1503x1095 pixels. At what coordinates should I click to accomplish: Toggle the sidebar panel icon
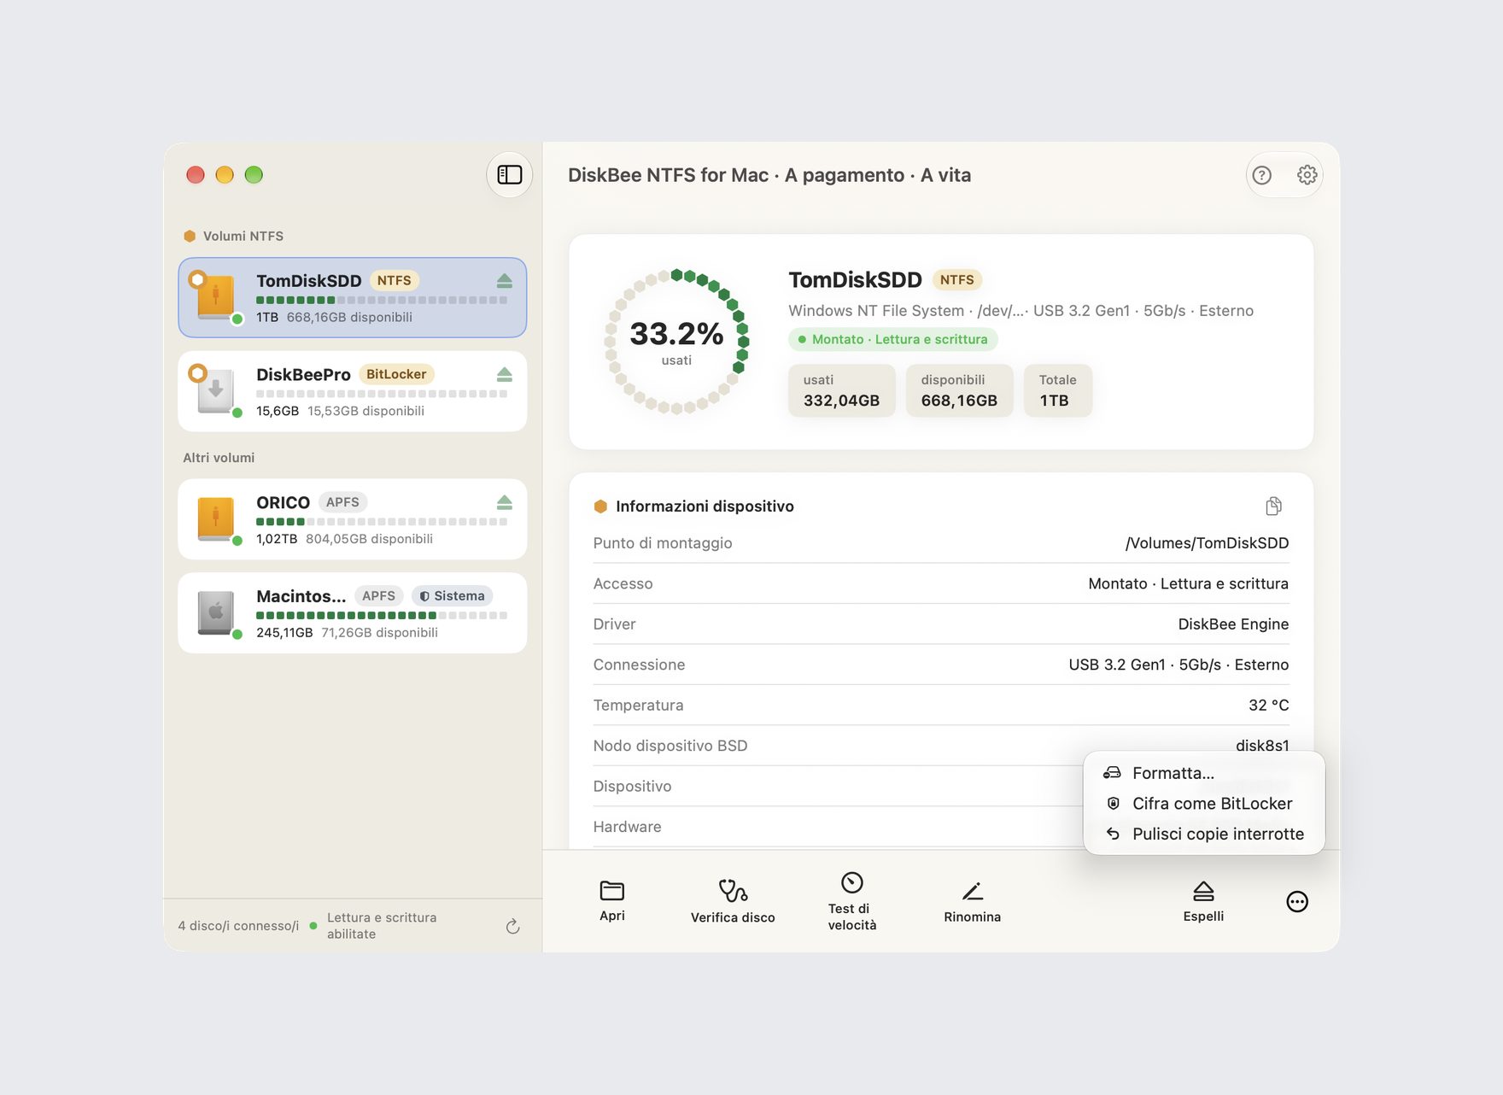pos(510,175)
